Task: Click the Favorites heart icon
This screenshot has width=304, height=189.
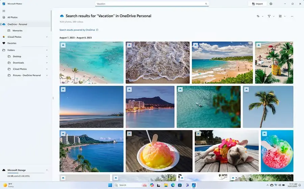Action: (4, 43)
